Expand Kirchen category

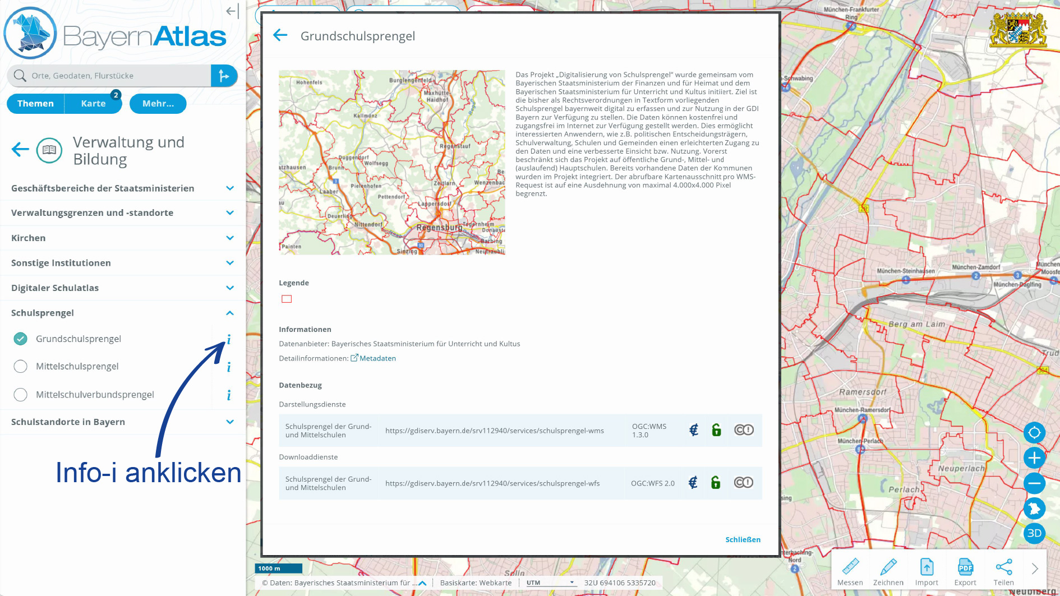pyautogui.click(x=229, y=238)
